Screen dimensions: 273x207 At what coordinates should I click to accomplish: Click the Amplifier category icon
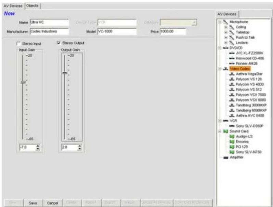coord(226,157)
